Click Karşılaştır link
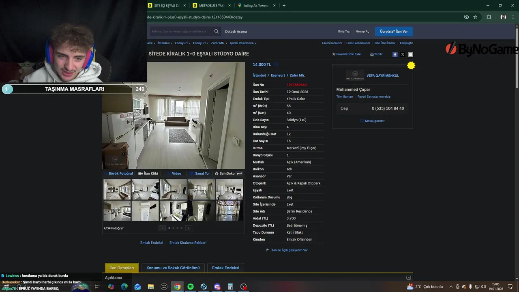The image size is (519, 292). point(406,43)
